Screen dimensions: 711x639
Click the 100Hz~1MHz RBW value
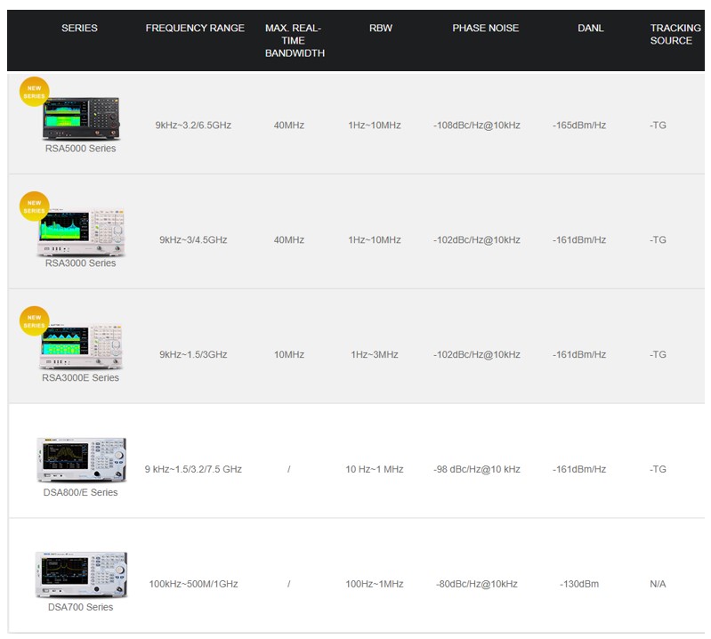(375, 584)
